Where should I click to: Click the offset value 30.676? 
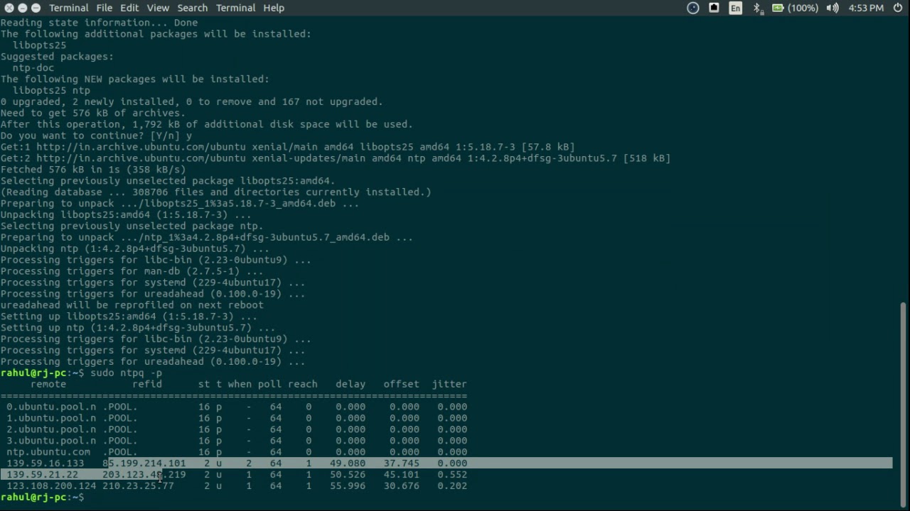click(402, 486)
